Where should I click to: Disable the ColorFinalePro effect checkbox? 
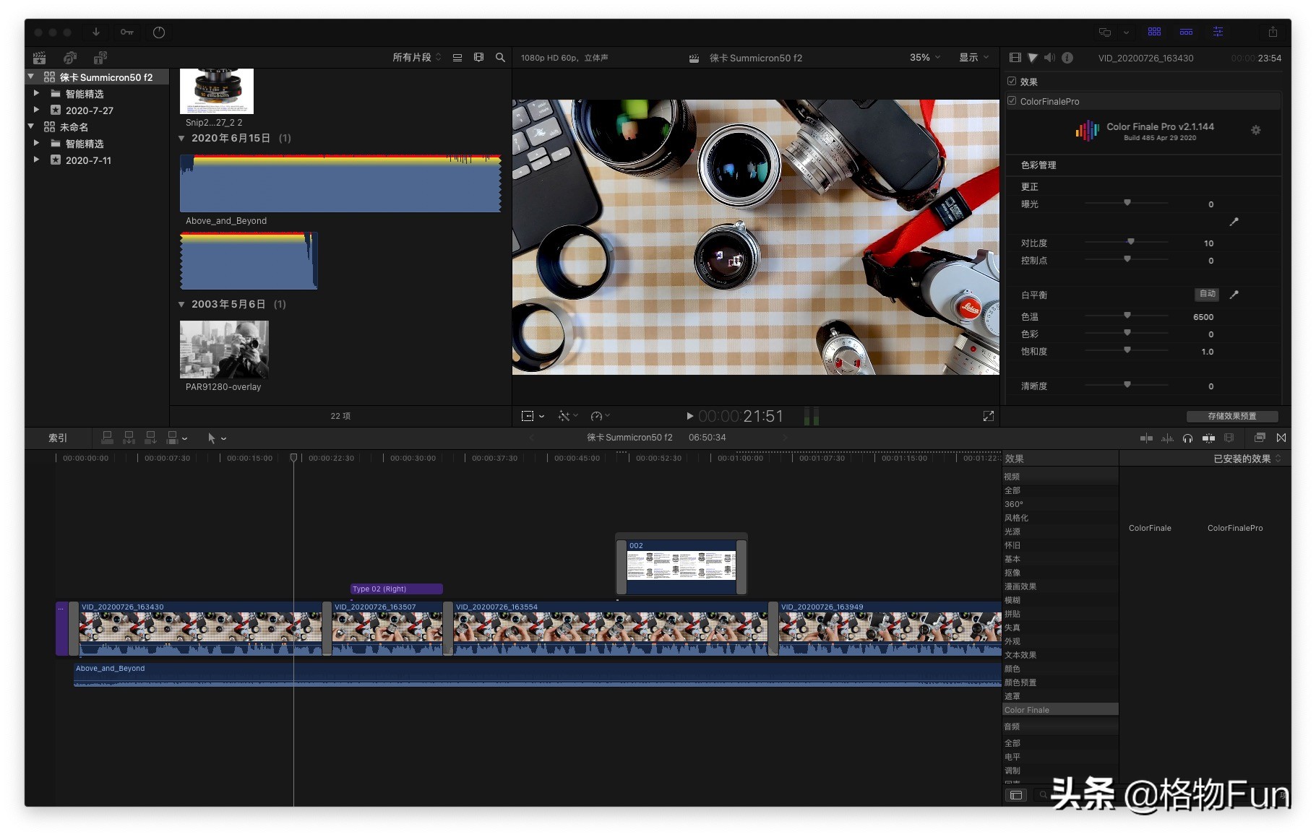point(1012,101)
